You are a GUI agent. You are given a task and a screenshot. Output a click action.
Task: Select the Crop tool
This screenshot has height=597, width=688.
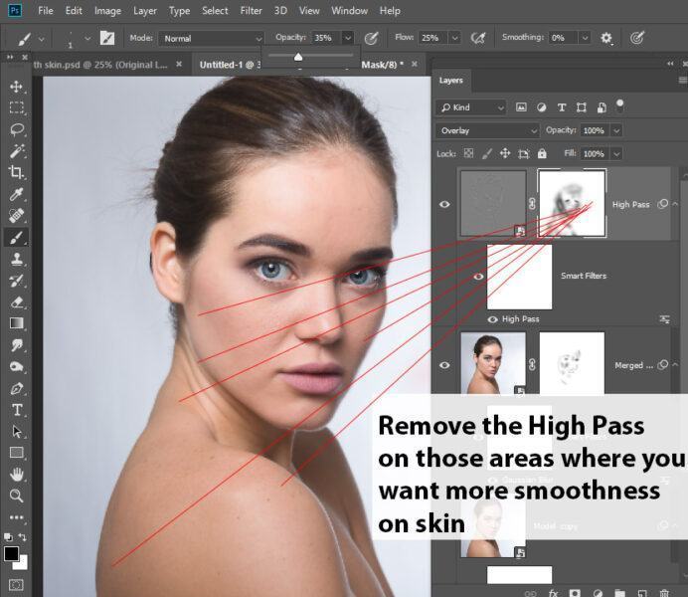[16, 172]
